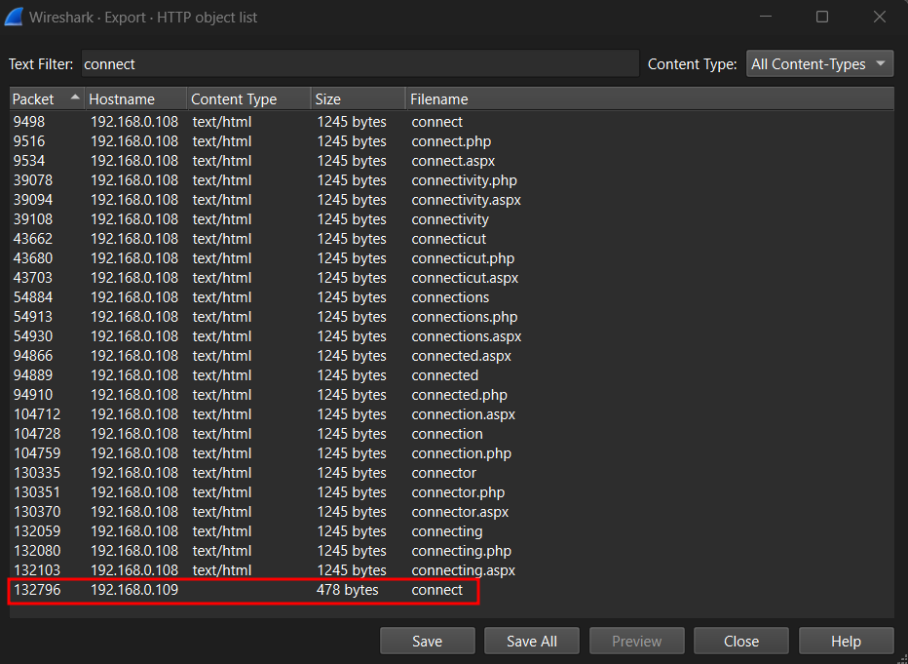Image resolution: width=908 pixels, height=664 pixels.
Task: Select the connectivity.php row
Action: 452,180
